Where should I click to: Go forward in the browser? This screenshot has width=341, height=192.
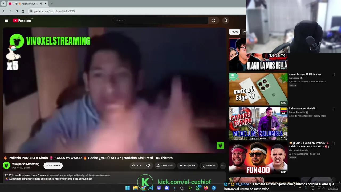(10, 11)
